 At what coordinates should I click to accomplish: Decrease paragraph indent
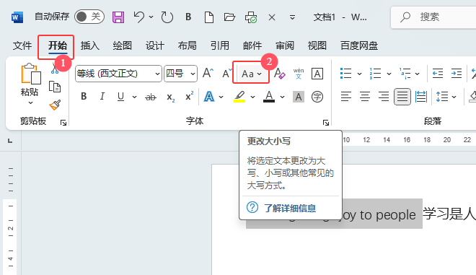(438, 74)
